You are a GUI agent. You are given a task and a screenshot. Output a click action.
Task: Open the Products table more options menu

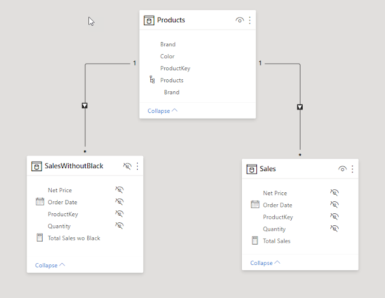click(250, 20)
